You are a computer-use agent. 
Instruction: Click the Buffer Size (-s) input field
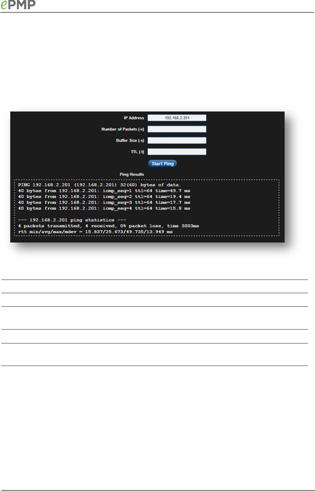[177, 140]
